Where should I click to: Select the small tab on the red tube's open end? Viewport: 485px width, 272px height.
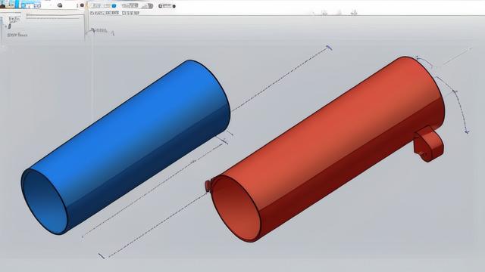pos(208,186)
